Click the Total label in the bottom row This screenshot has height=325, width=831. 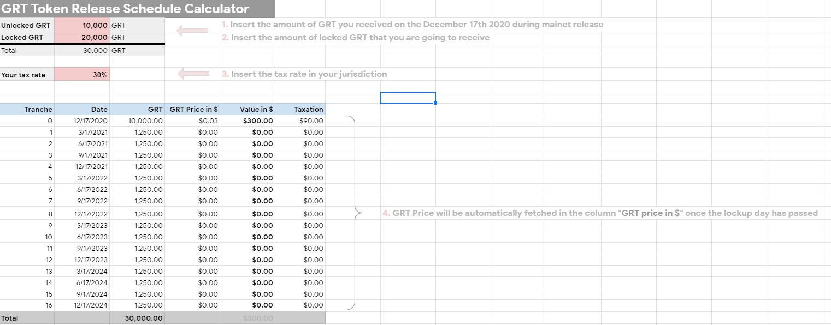click(27, 318)
